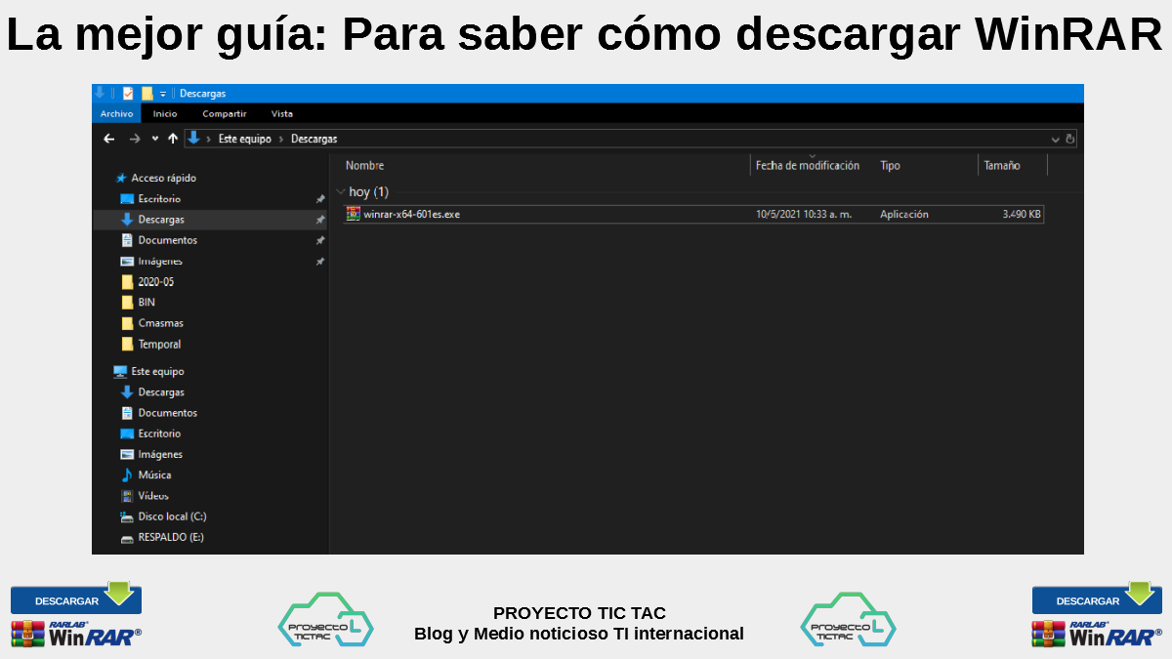Collapse the 'hoy (1)' group
This screenshot has width=1172, height=659.
click(x=340, y=192)
